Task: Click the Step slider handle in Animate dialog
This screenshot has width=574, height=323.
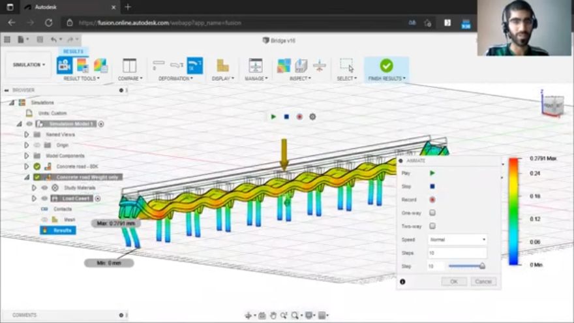Action: pyautogui.click(x=483, y=266)
